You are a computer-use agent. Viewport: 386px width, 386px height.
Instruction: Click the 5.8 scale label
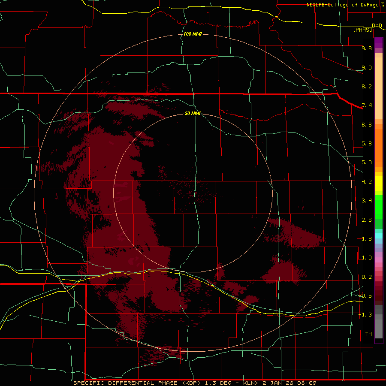pyautogui.click(x=367, y=144)
